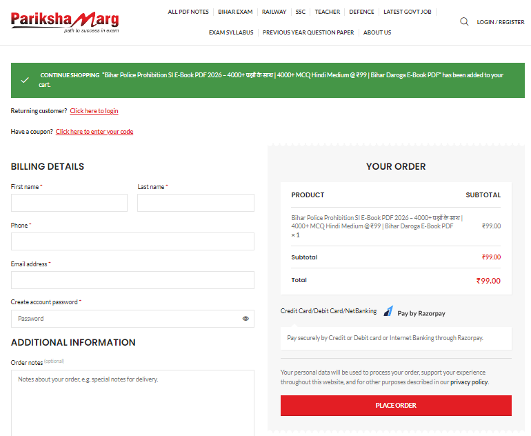Click the search magnifier icon
The width and height of the screenshot is (531, 436).
[x=464, y=21]
